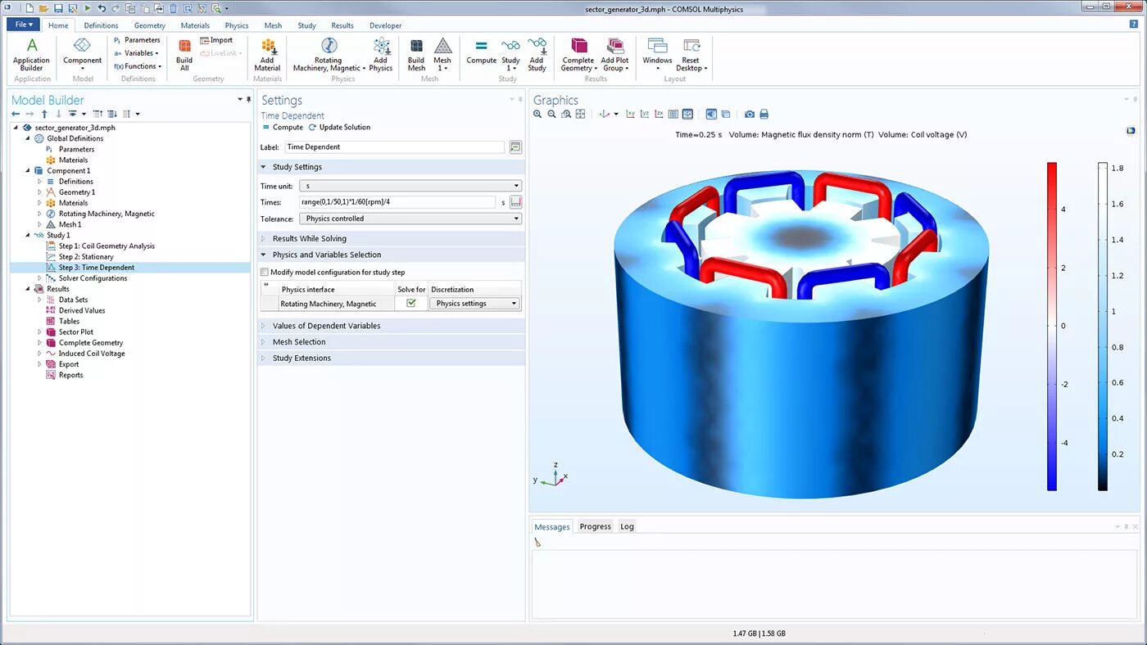Toggle scene light button in Graphics toolbar

[711, 114]
